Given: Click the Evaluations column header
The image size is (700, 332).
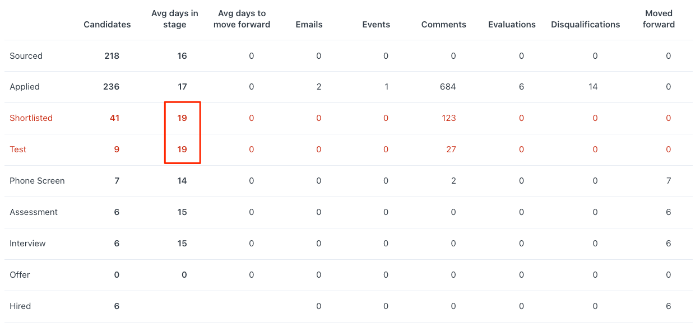Looking at the screenshot, I should (512, 25).
